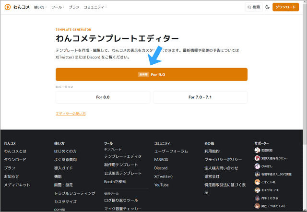Open footer マイク音量チェッカー link

[x=123, y=209]
